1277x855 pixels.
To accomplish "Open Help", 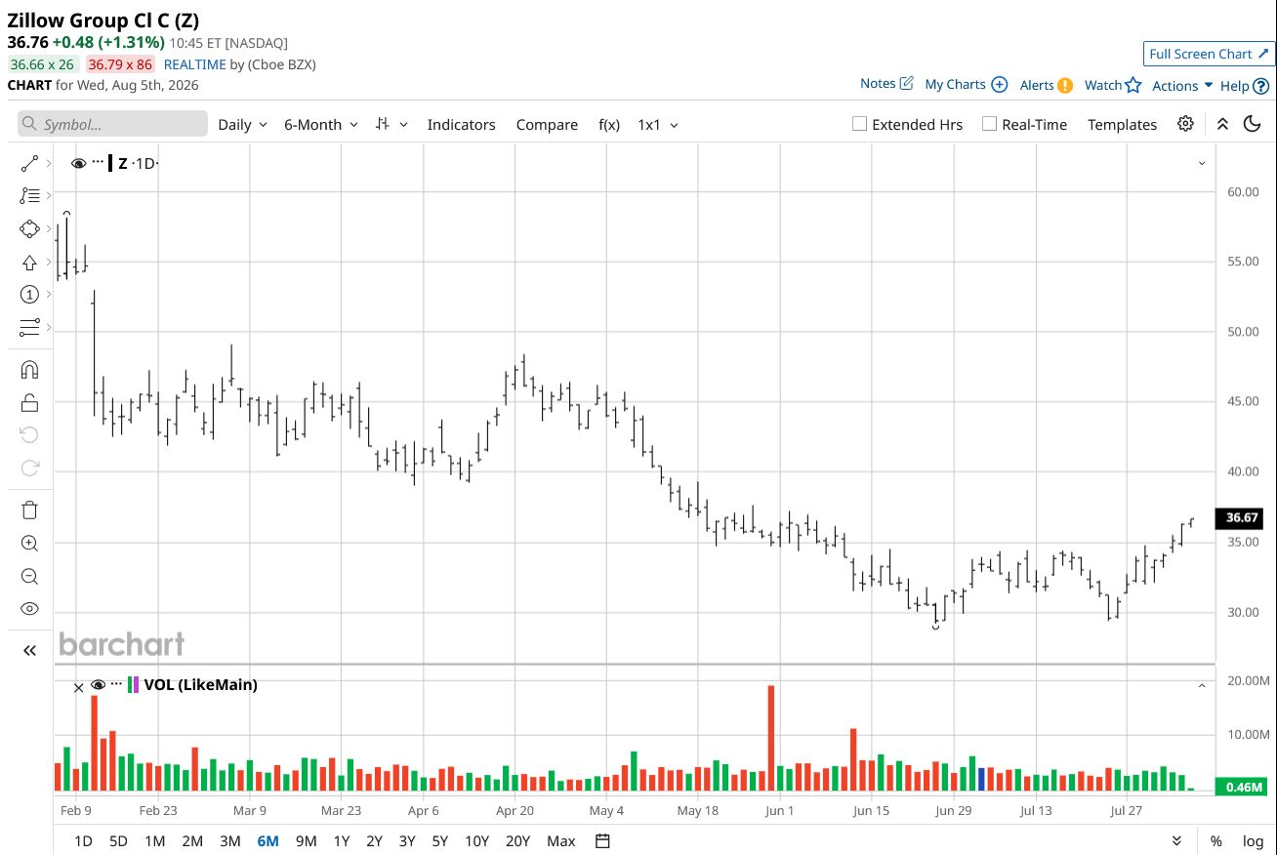I will 1245,86.
